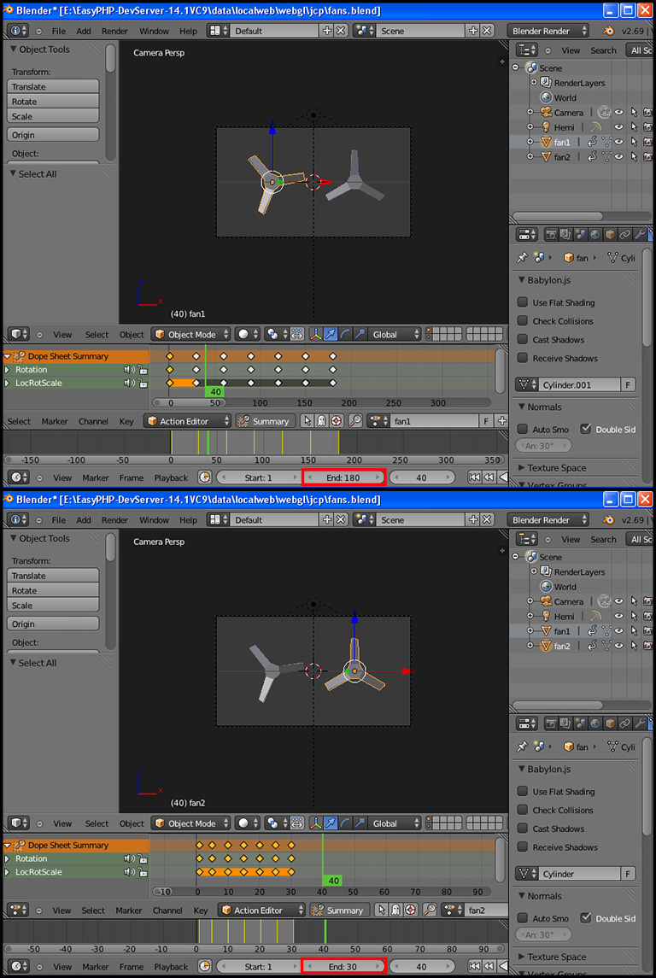Click magnifier icon beside Summary in top dope sheet
Screen dimensions: 656x978
[354, 421]
